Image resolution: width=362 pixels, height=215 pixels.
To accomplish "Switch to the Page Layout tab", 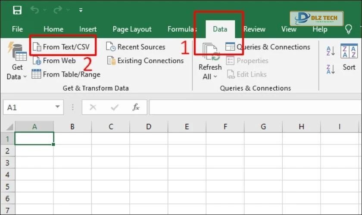I will [x=132, y=29].
